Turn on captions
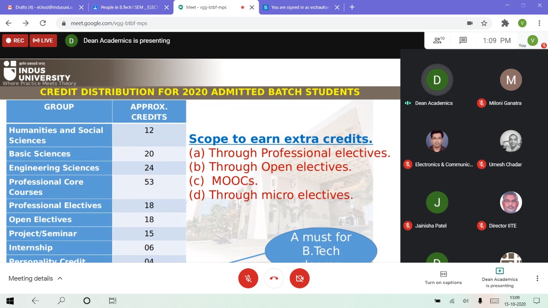 pyautogui.click(x=443, y=278)
